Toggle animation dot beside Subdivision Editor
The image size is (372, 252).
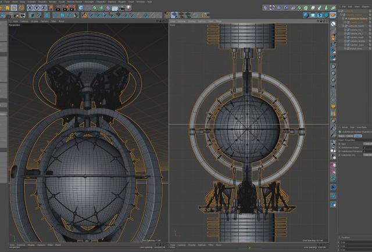(x=339, y=147)
